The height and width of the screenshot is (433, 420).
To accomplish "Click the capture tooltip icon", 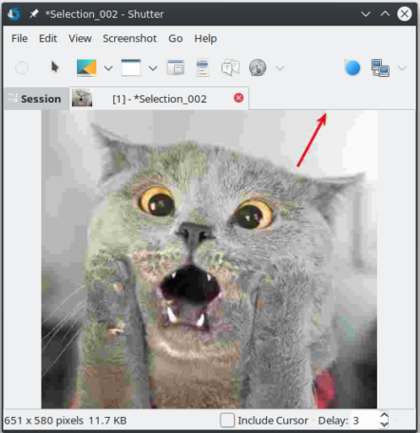I will [x=230, y=67].
